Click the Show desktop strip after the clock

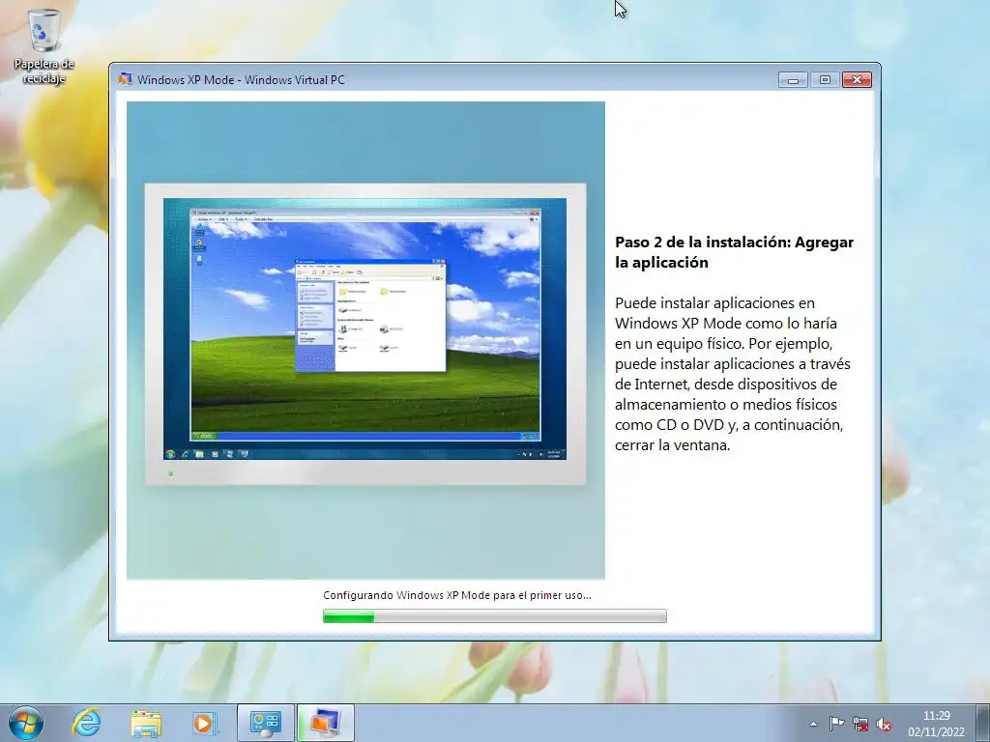click(982, 723)
